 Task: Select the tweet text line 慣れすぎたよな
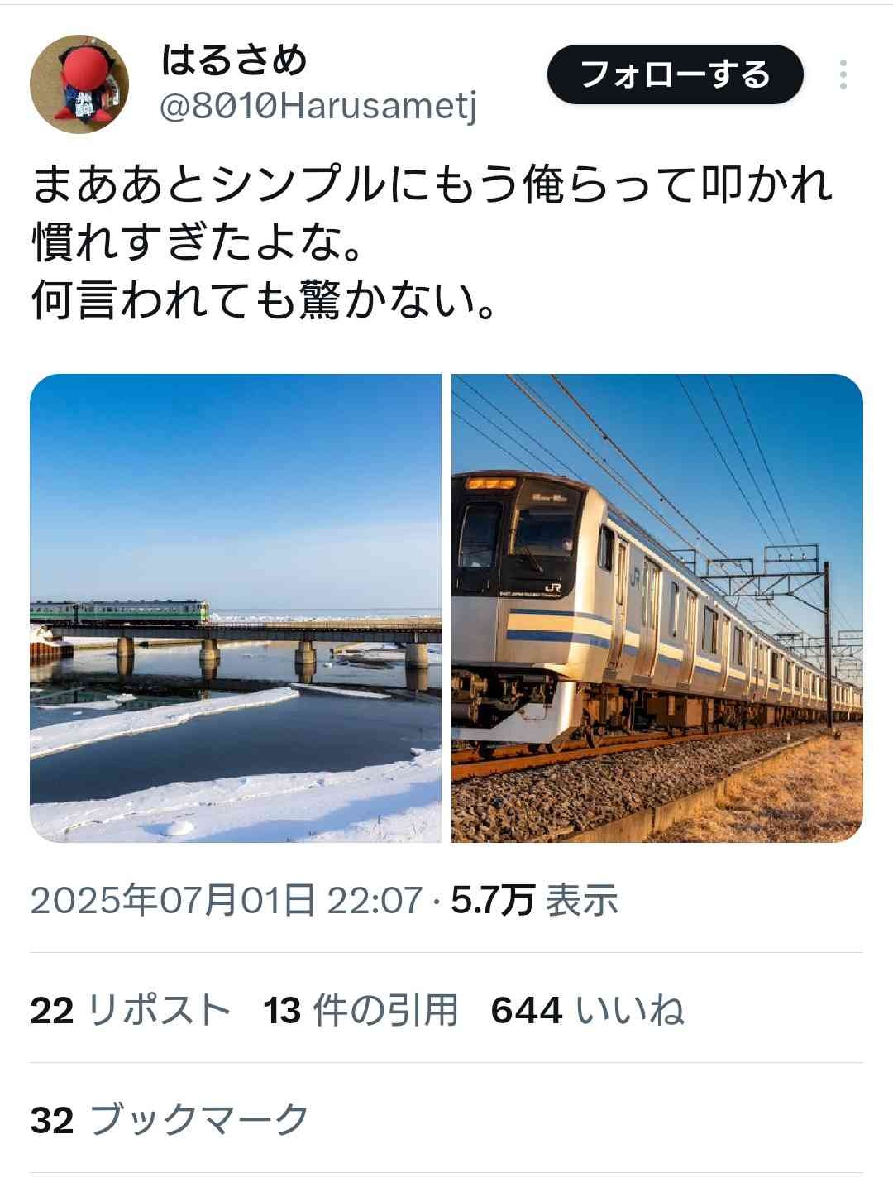tap(197, 243)
